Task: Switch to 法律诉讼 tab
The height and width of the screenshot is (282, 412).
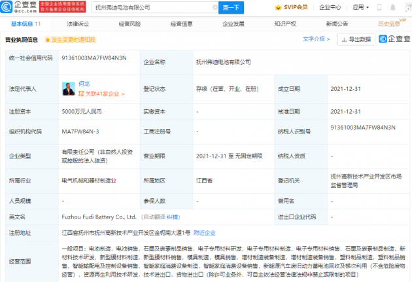Action: pos(78,24)
